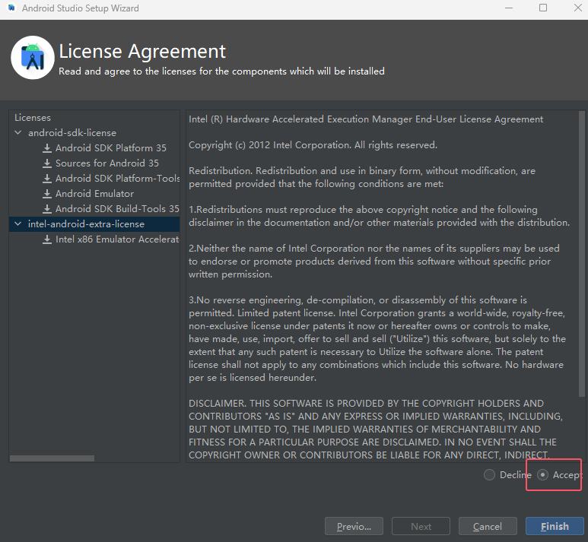Click the Android Studio logo in header
588x542 pixels.
click(x=33, y=58)
